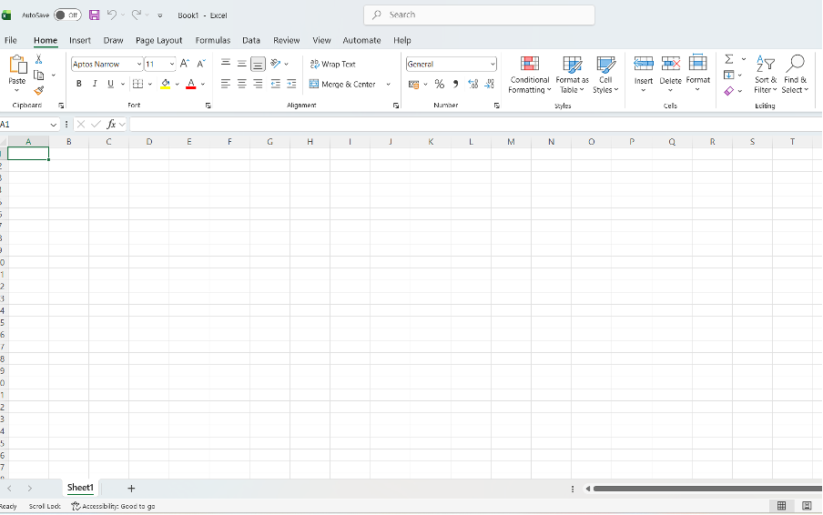This screenshot has height=515, width=823.
Task: Click the Redo arrow icon
Action: pos(136,15)
